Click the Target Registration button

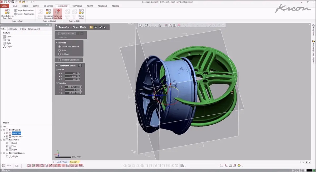24,10
